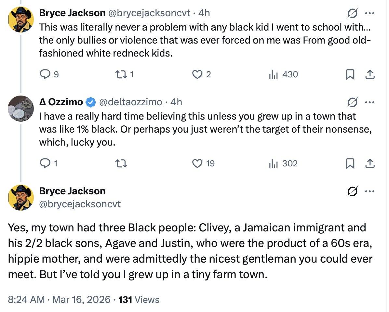Like Ozzimo's tweet with 19 likes
This screenshot has height=312, width=389.
(197, 163)
